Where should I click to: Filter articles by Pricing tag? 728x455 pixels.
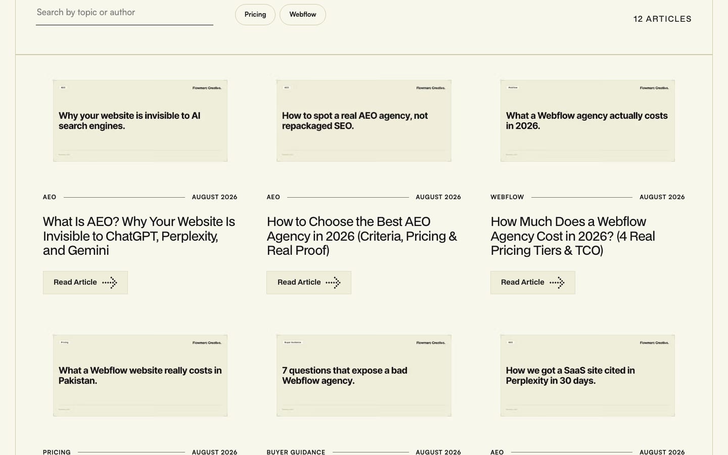pyautogui.click(x=255, y=15)
